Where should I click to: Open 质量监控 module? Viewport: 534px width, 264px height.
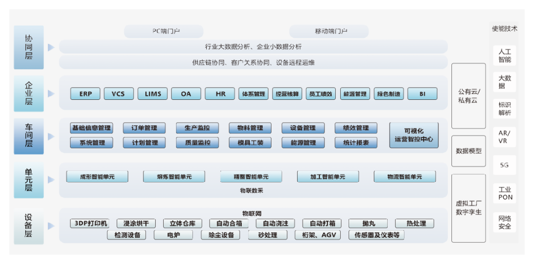pyautogui.click(x=197, y=143)
